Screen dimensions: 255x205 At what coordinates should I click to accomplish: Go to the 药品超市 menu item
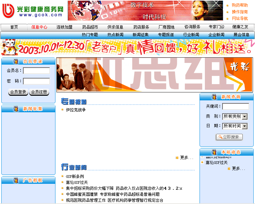pos(90,27)
